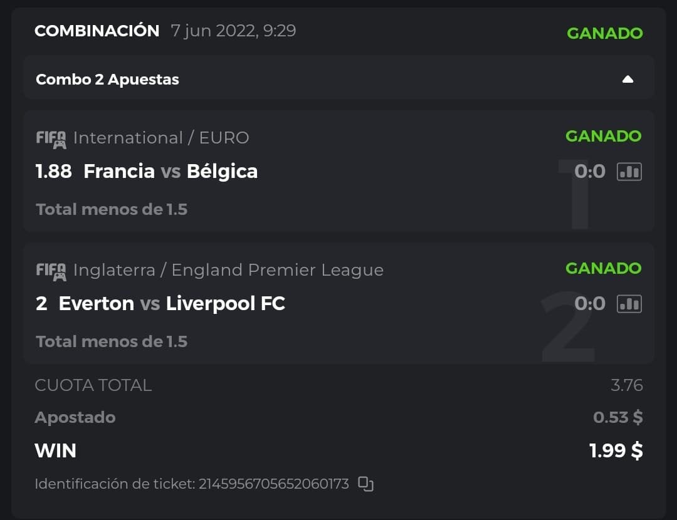Click the 0:0 score of Everton match
This screenshot has height=520, width=677.
590,304
